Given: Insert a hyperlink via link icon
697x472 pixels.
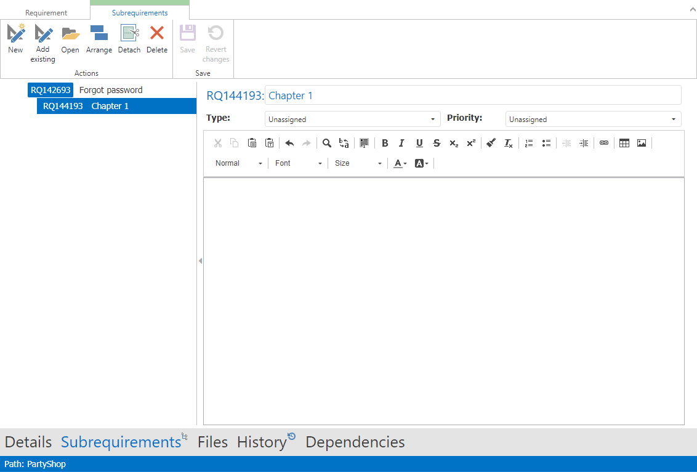Looking at the screenshot, I should 604,143.
